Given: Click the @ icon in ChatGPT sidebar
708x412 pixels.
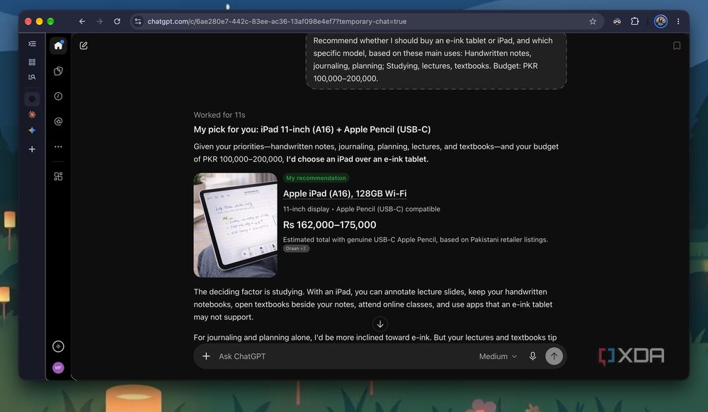Looking at the screenshot, I should coord(58,121).
